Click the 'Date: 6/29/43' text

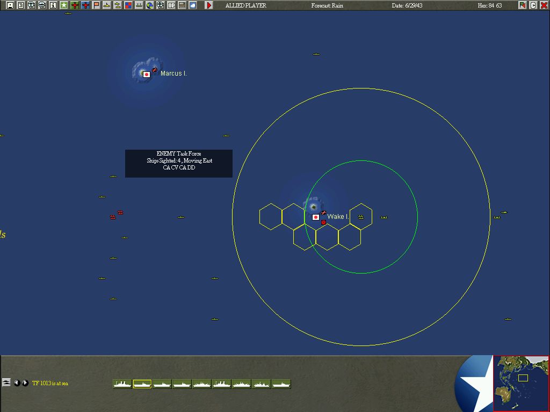coord(407,5)
